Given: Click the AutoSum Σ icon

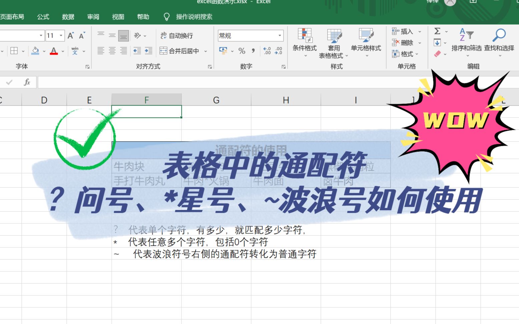Looking at the screenshot, I should click(x=437, y=32).
